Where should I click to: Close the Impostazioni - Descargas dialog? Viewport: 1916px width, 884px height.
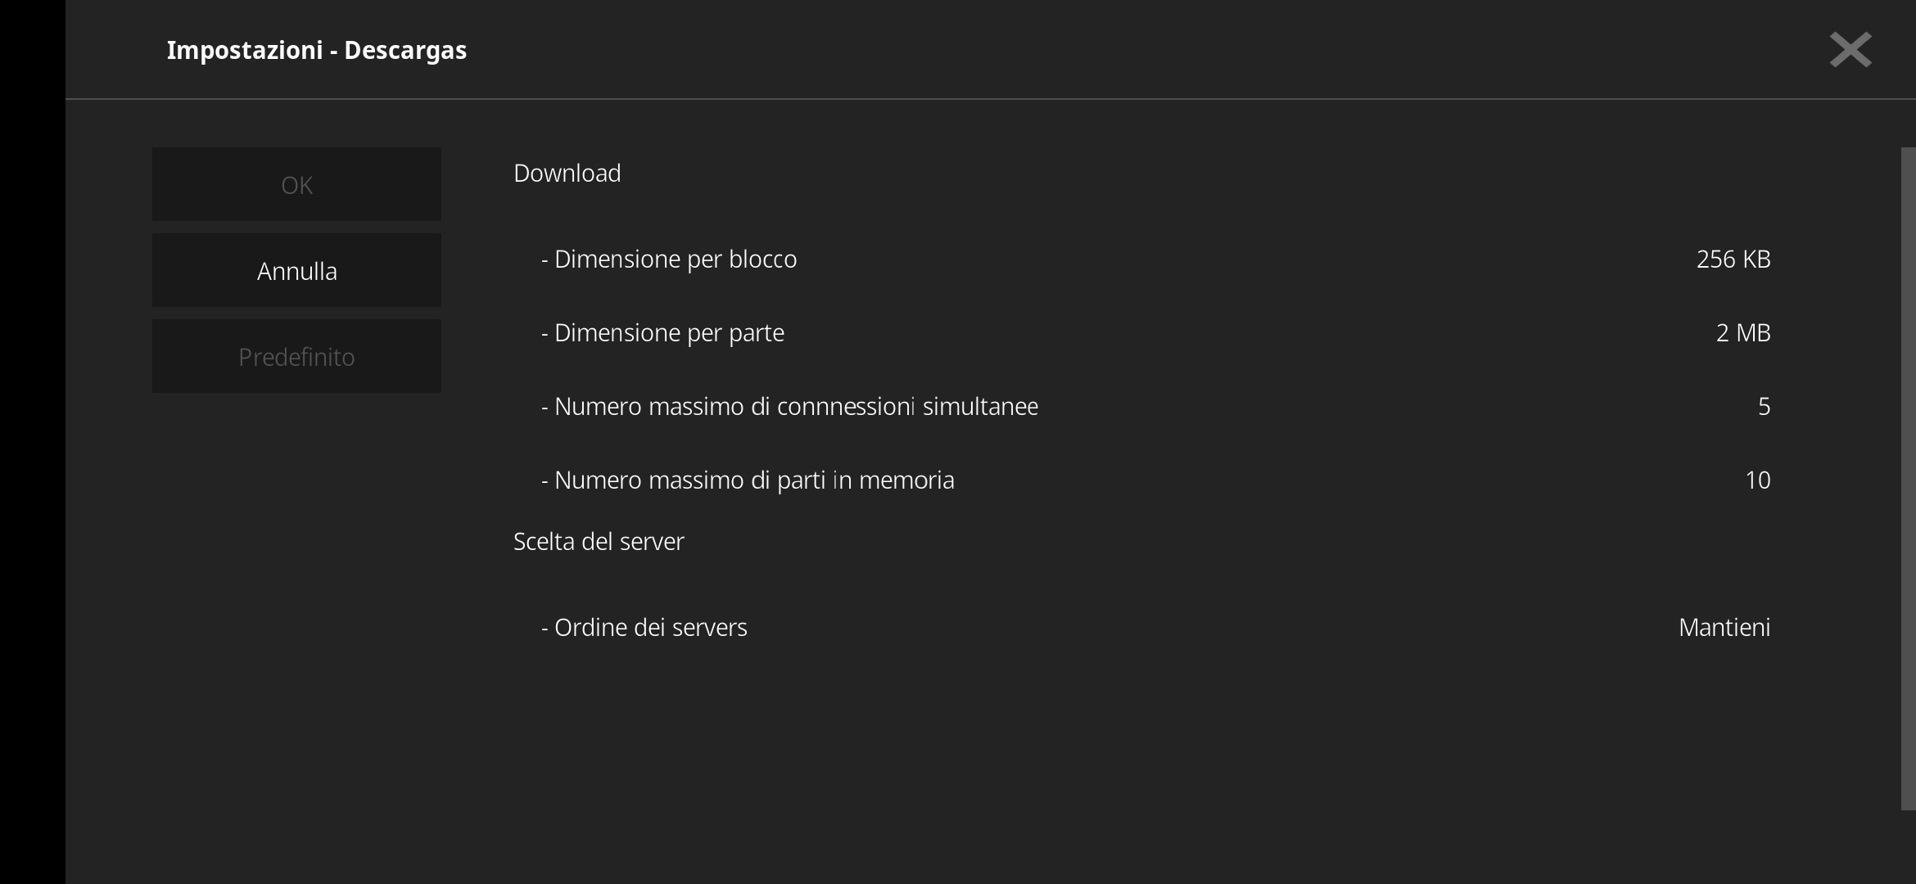(1849, 49)
